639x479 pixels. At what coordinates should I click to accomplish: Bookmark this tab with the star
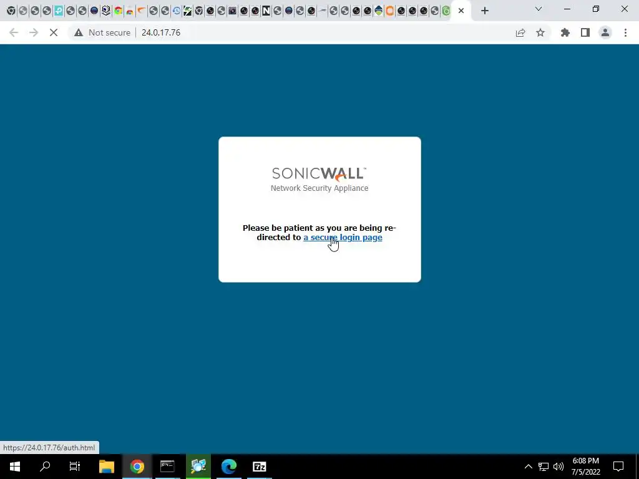[540, 32]
